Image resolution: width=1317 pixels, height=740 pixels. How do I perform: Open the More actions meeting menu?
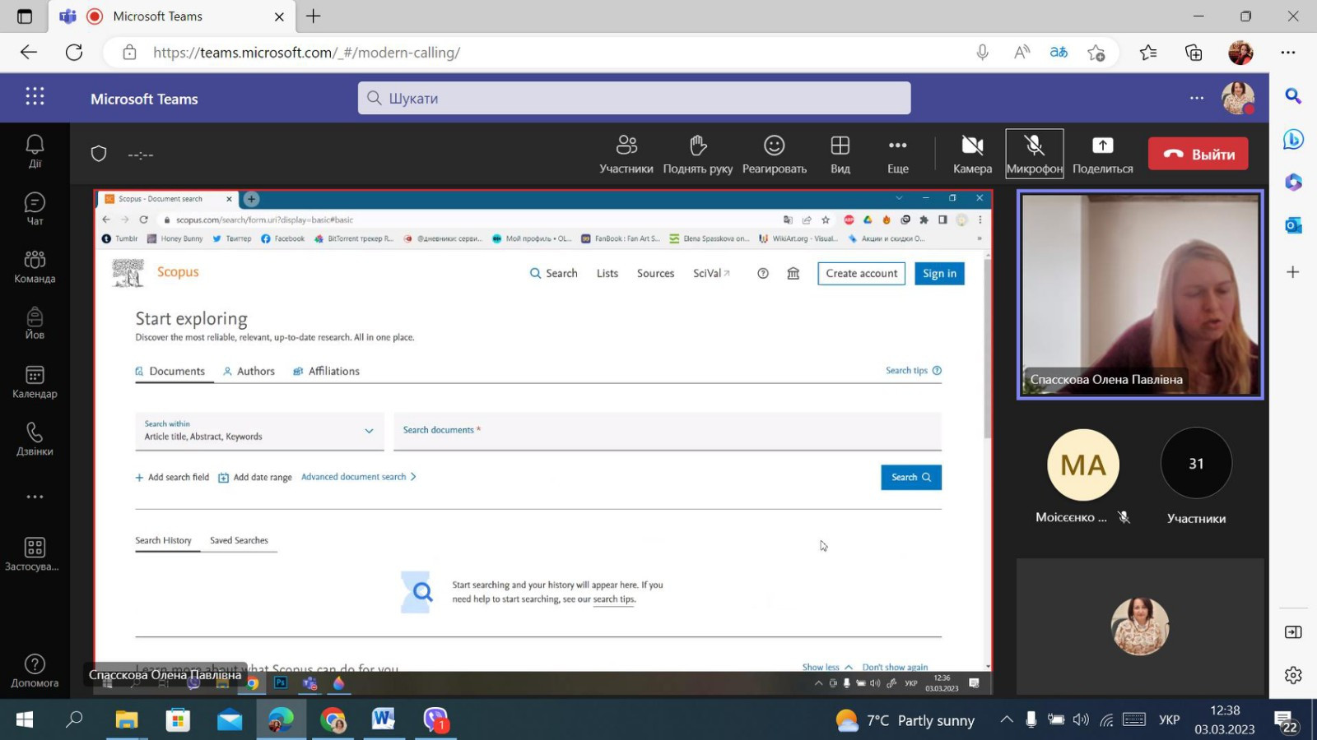point(897,154)
